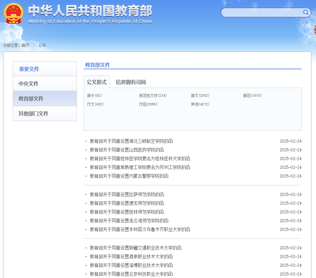The height and width of the screenshot is (278, 316).
Task: Open the 湖北三峡航空学院 document link
Action: (131, 141)
